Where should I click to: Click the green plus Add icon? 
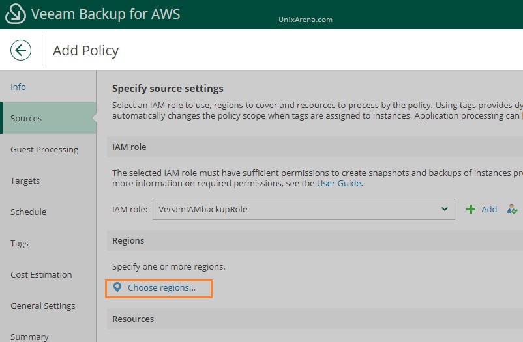pos(471,209)
